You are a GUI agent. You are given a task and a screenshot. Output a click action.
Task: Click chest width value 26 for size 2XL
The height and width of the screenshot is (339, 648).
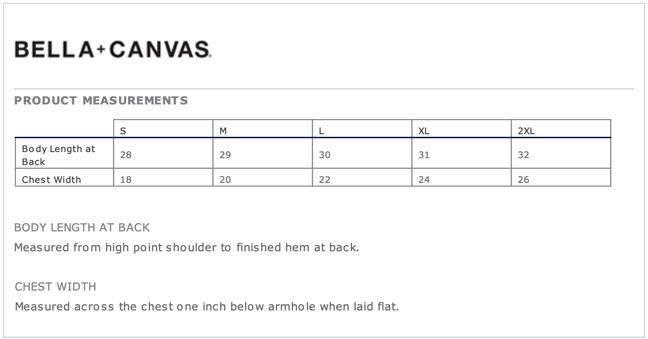(x=523, y=180)
